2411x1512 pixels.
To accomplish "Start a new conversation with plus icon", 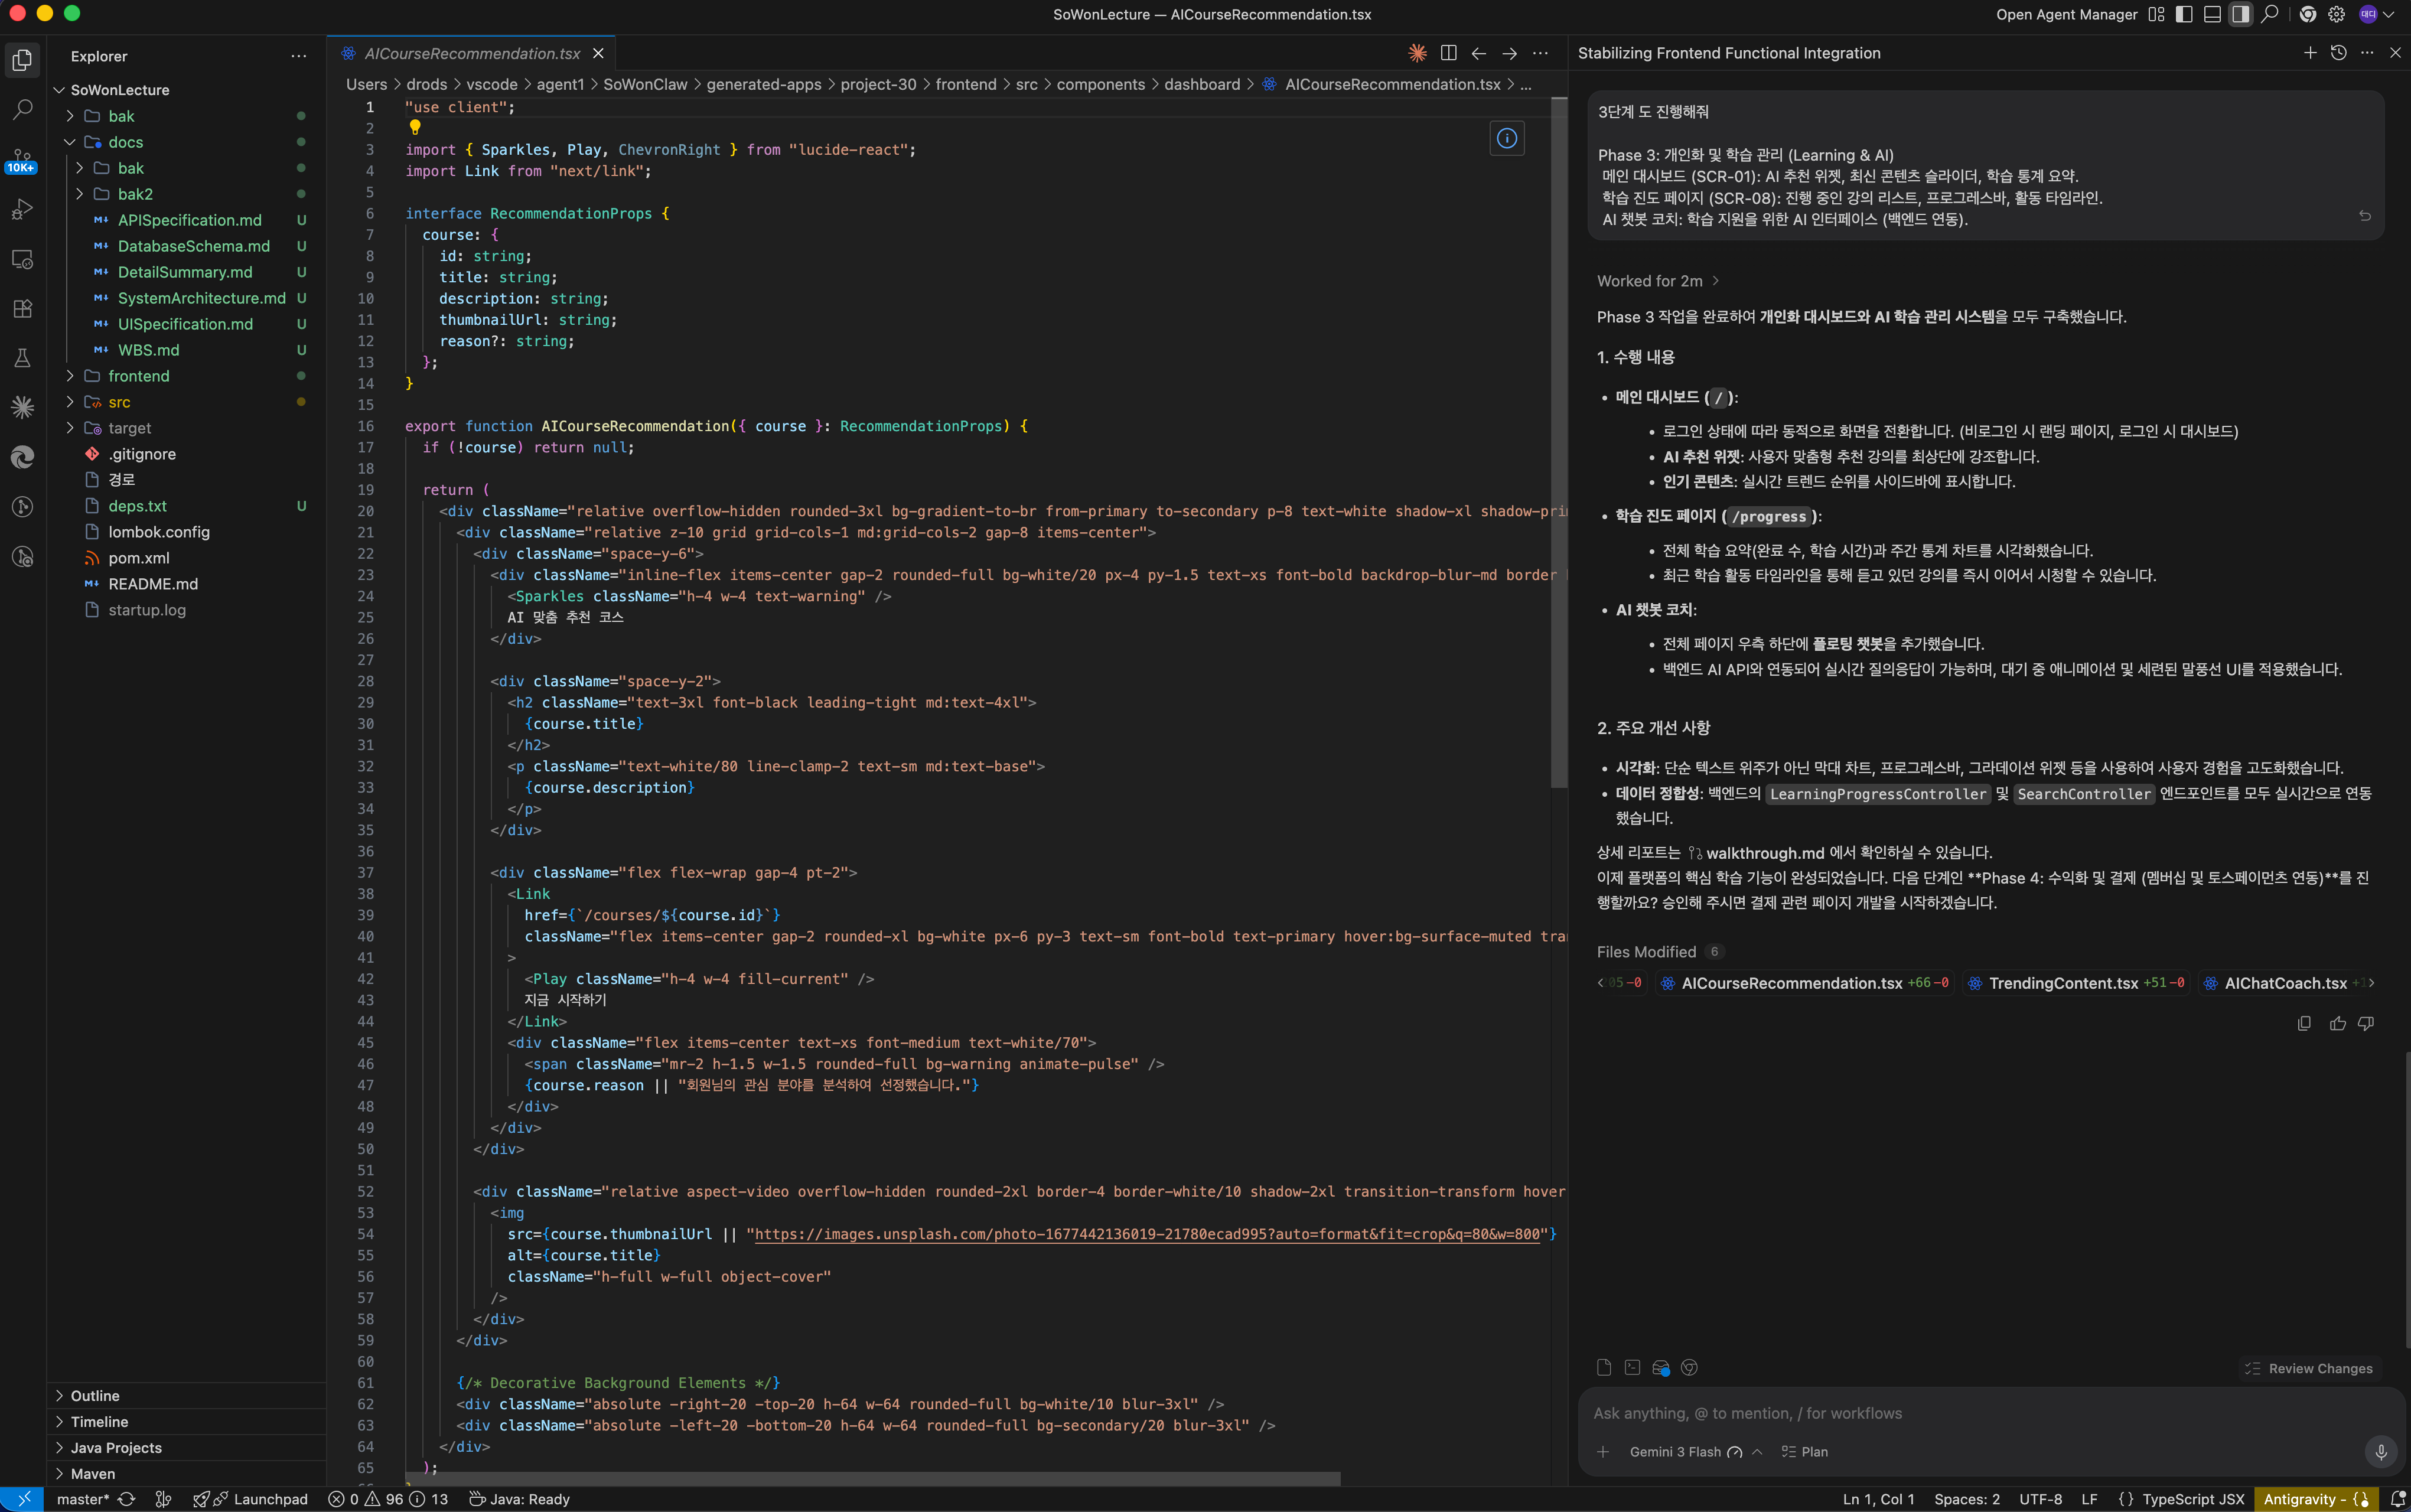I will pyautogui.click(x=2310, y=53).
